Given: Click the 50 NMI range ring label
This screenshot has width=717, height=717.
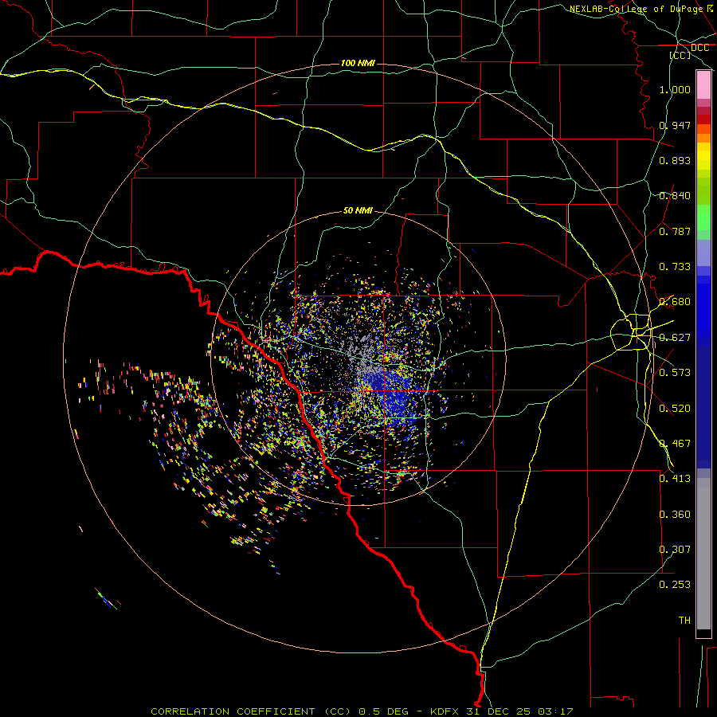Looking at the screenshot, I should (358, 210).
